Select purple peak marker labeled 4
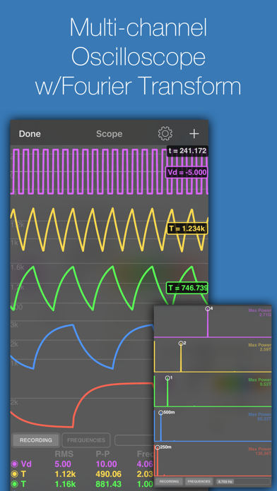This screenshot has height=491, width=277. (208, 309)
